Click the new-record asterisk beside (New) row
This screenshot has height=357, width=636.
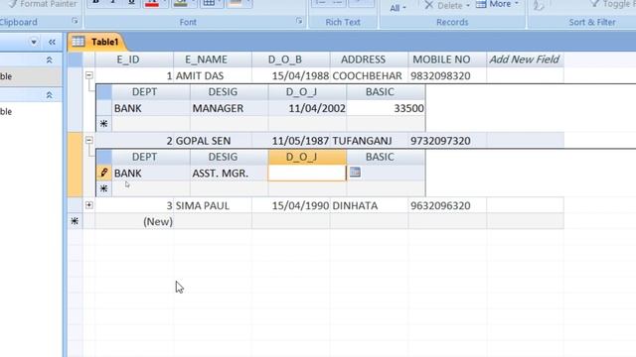[x=76, y=221]
